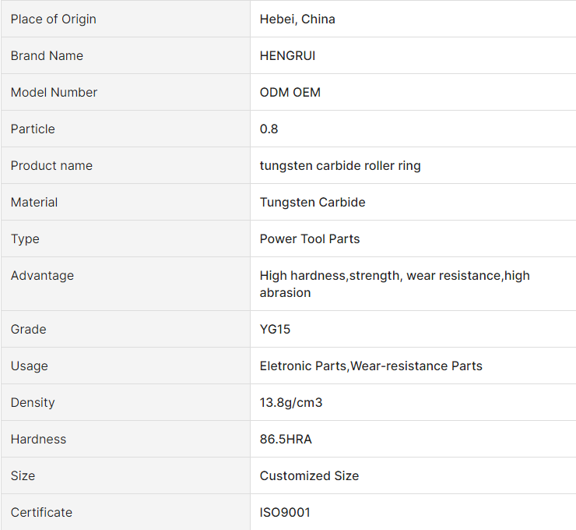Image resolution: width=576 pixels, height=530 pixels.
Task: Click the Product name label
Action: click(51, 165)
